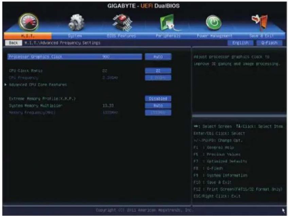Expand Advanced CPU Core Features submenu

point(38,84)
